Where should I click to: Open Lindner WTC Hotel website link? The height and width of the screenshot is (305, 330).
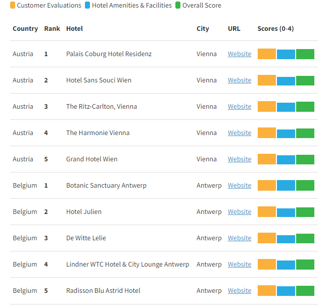[239, 265]
